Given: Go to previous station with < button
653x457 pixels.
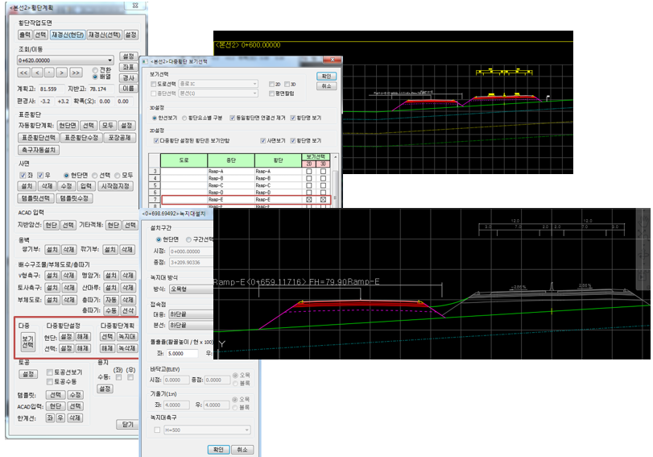Looking at the screenshot, I should point(38,73).
